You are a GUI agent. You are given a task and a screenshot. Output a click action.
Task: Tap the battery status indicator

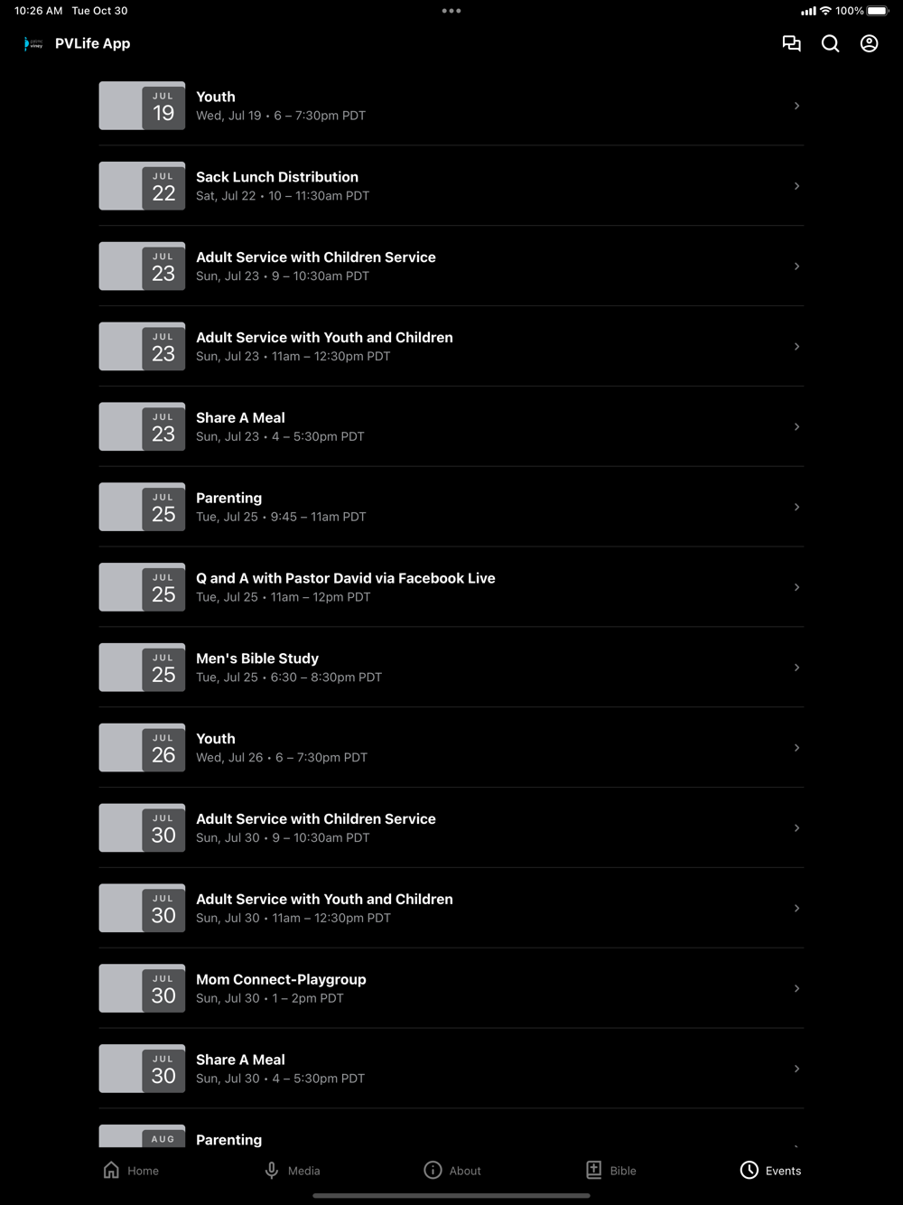coord(878,11)
